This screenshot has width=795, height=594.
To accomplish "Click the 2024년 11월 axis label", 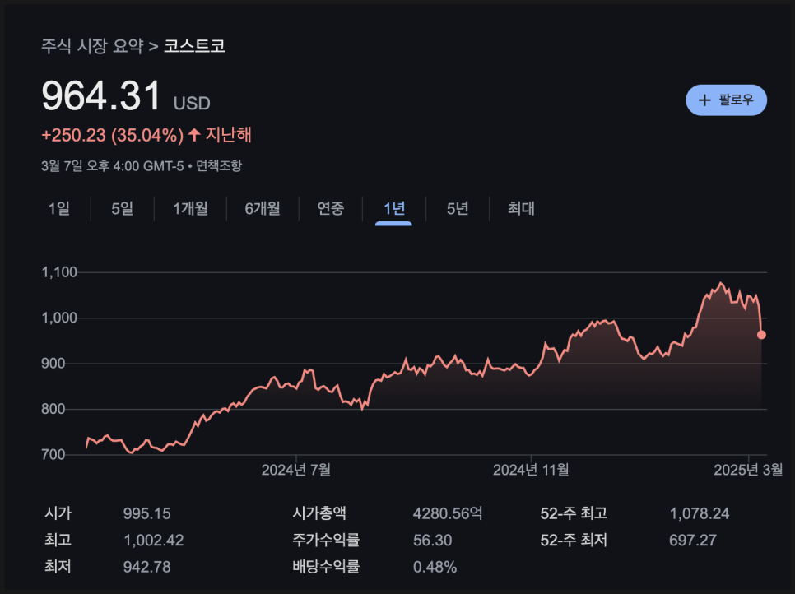I will [531, 470].
